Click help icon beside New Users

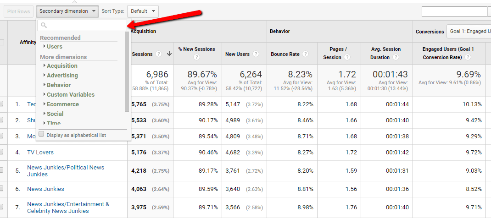(256, 54)
